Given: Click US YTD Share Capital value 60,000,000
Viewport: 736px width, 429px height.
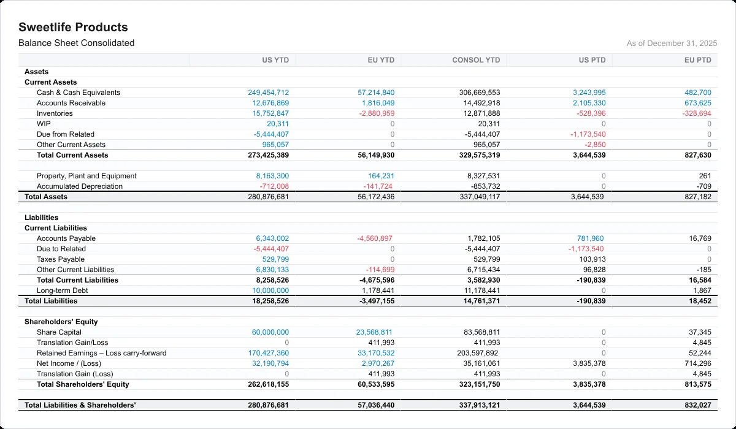Looking at the screenshot, I should tap(270, 332).
